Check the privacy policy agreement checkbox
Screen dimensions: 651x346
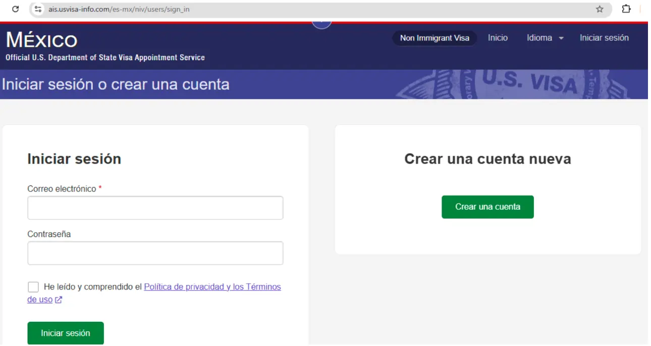33,287
